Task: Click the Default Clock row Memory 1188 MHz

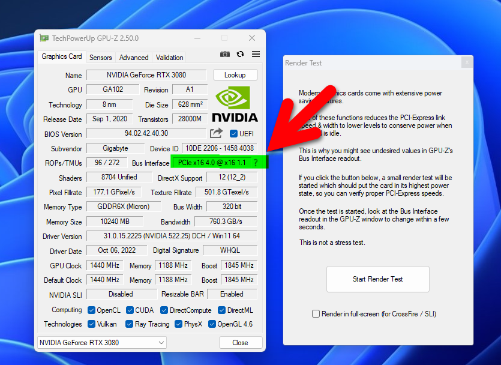Action: coord(173,280)
